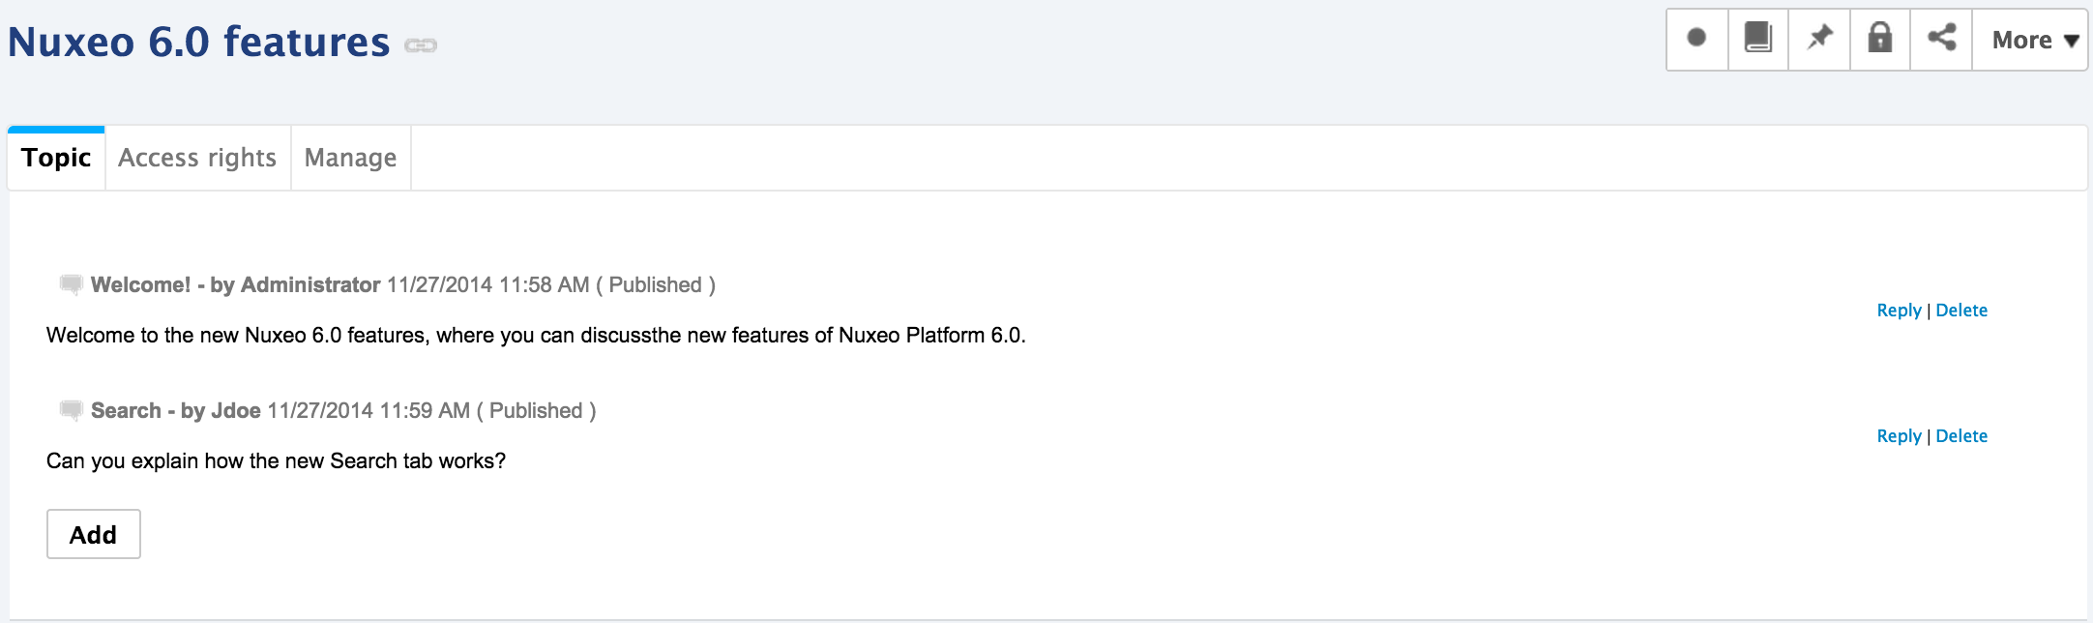Click the Welcome! - by Administrator header
Screen dimensions: 2093x623
pyautogui.click(x=235, y=285)
